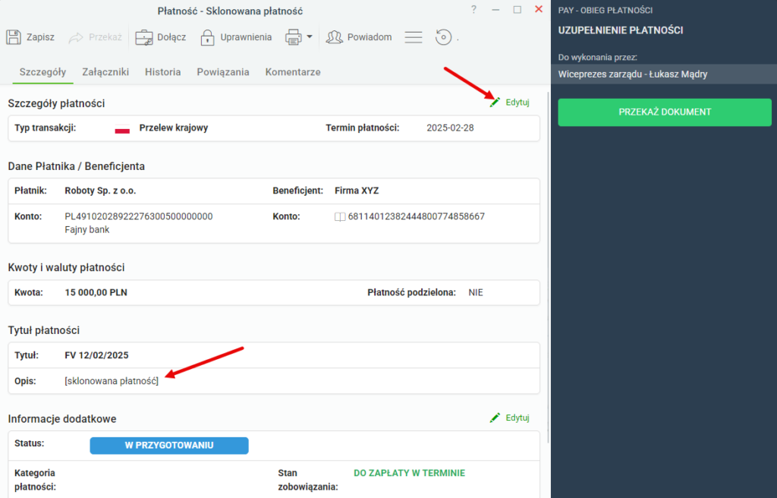Maximize the payment window
The height and width of the screenshot is (498, 777).
pyautogui.click(x=517, y=9)
